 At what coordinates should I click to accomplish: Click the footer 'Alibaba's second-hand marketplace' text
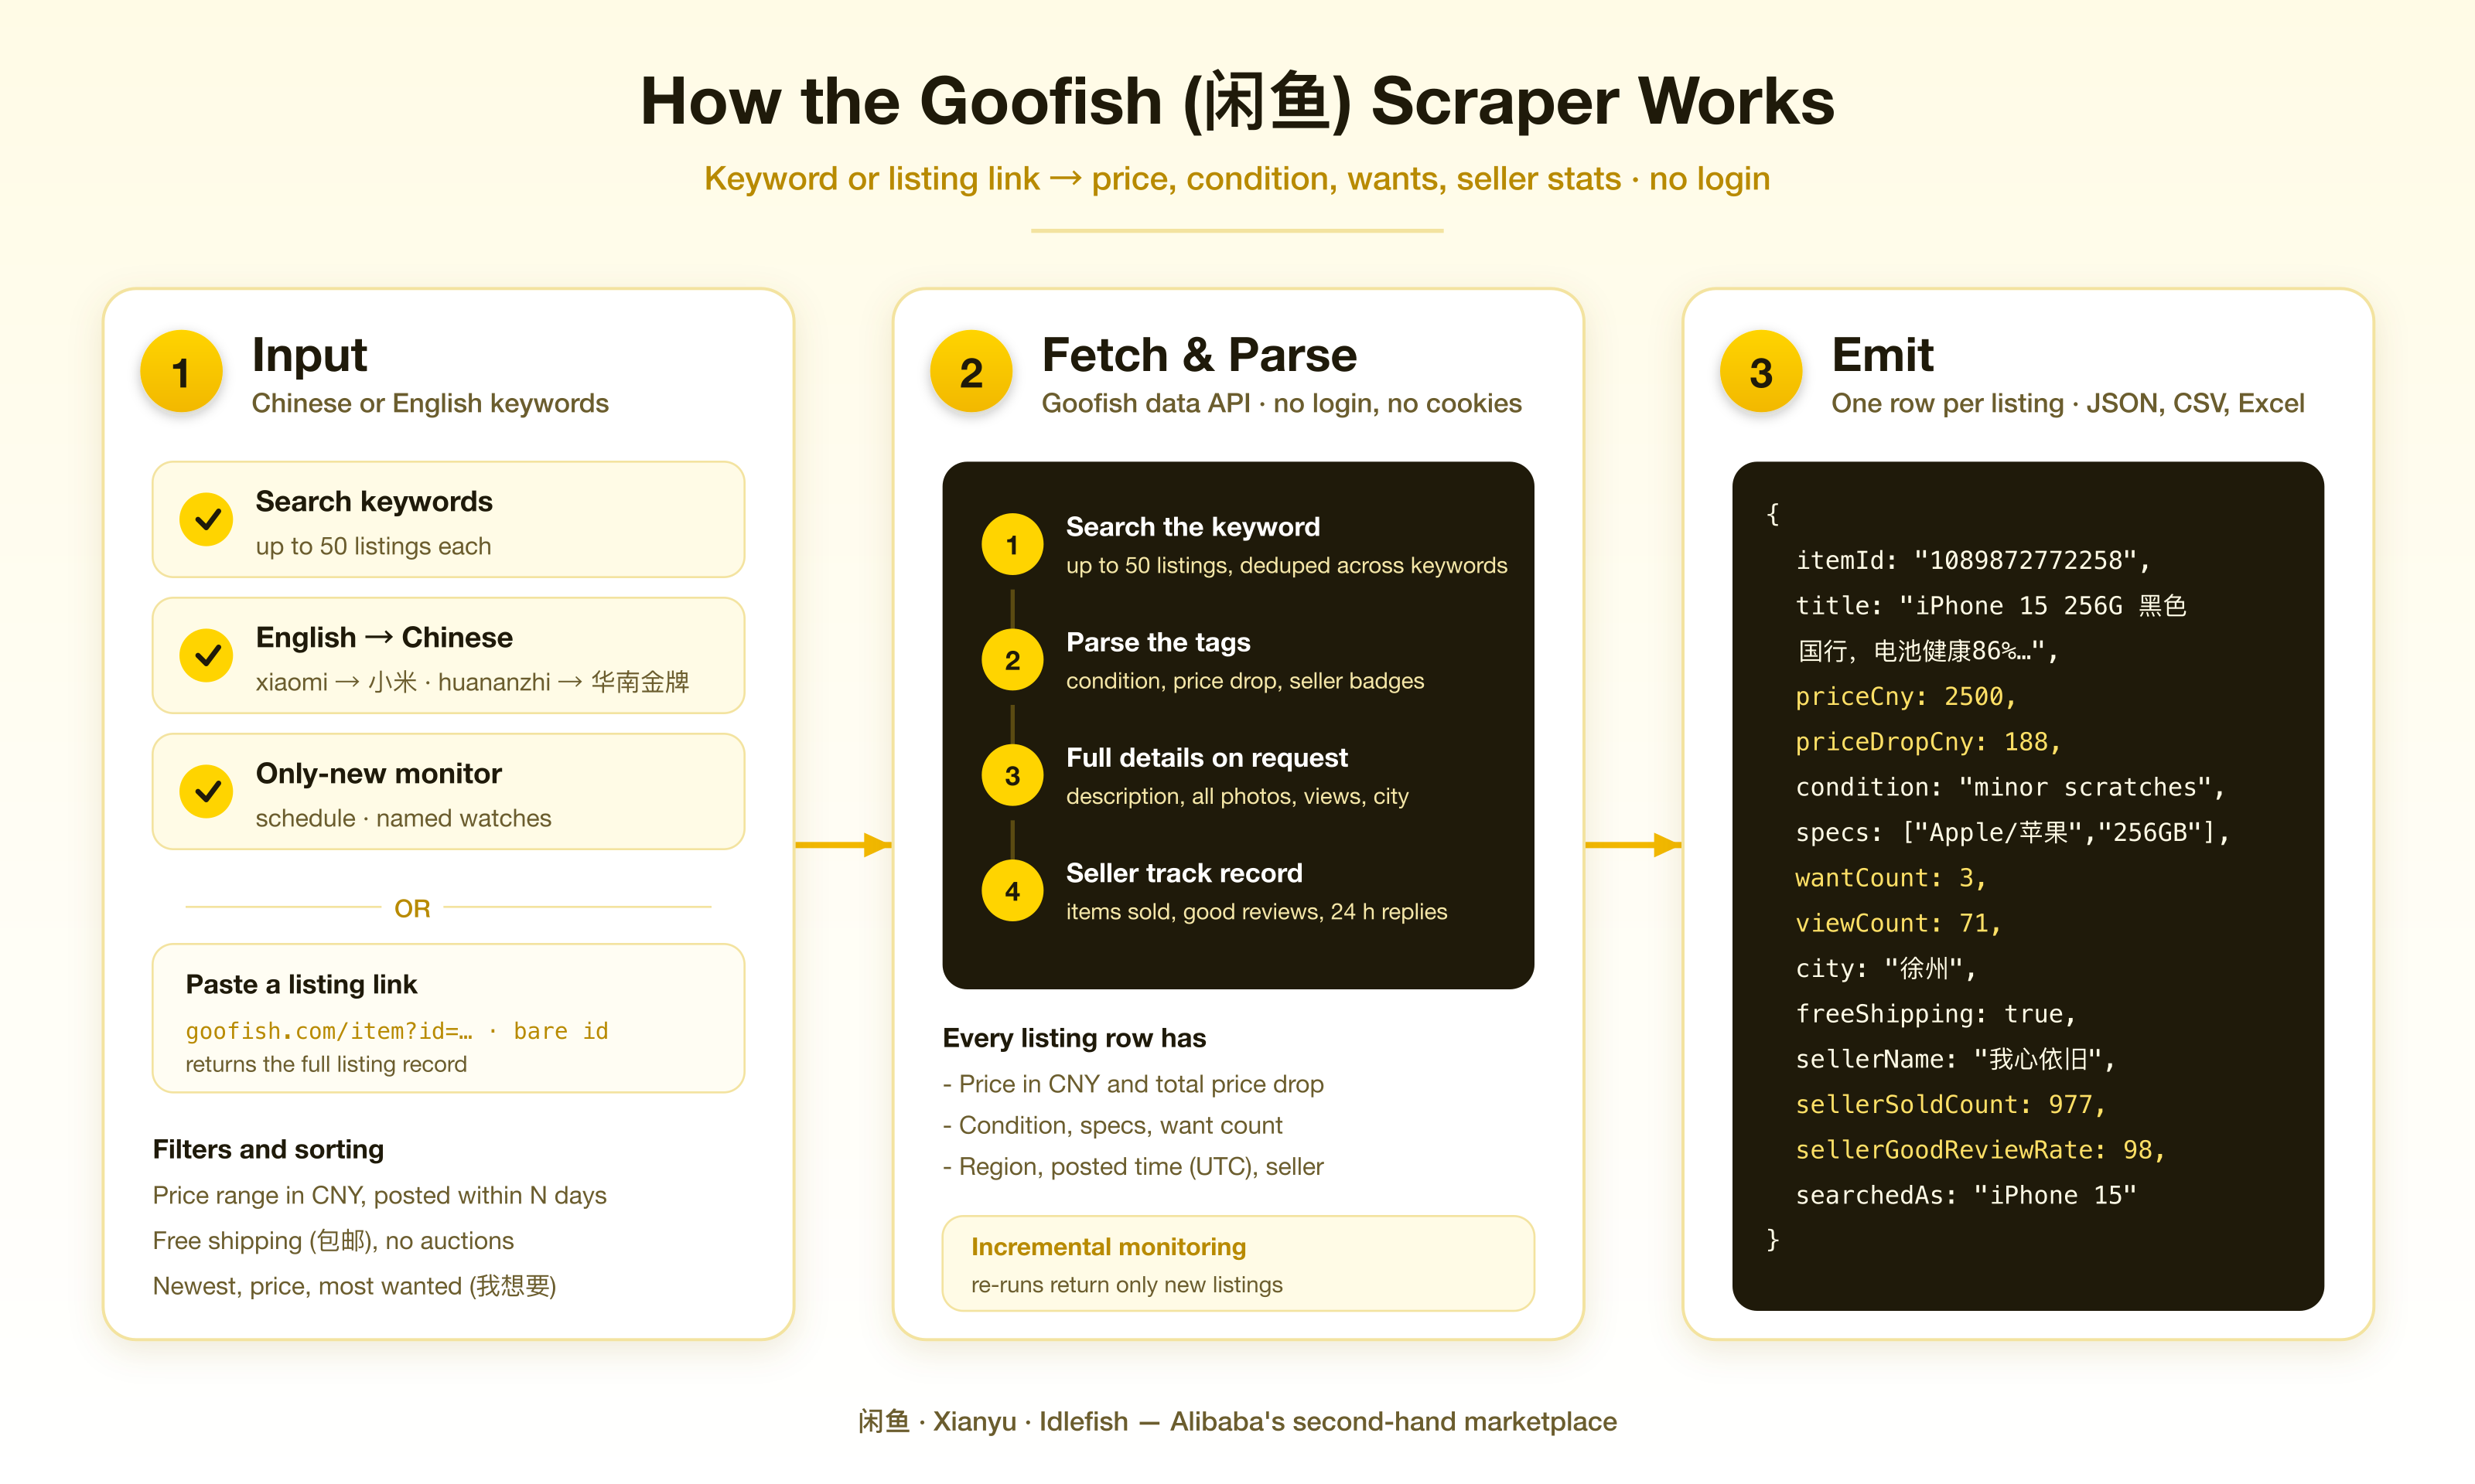(1392, 1421)
